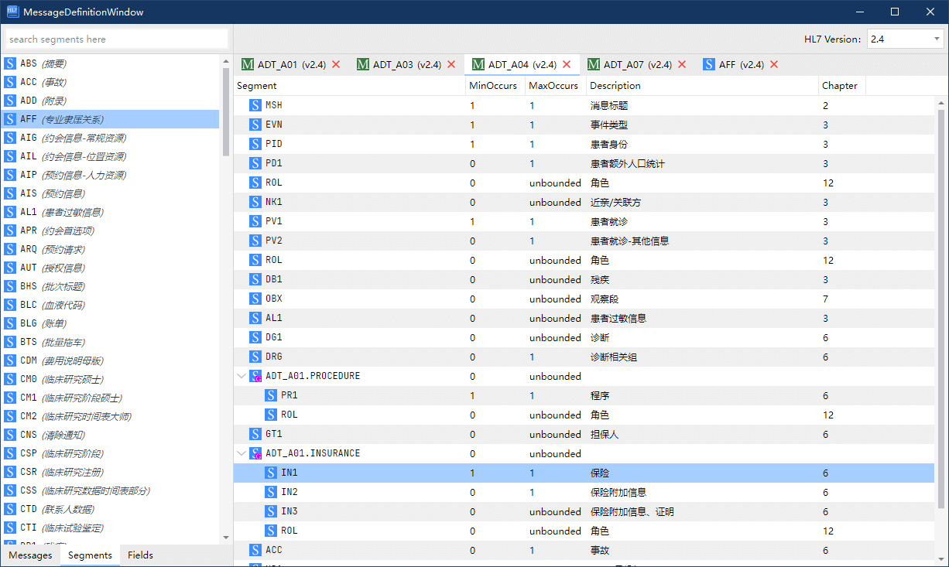Click the ADT_A01.PROCEDURE group icon
The width and height of the screenshot is (949, 567).
pyautogui.click(x=255, y=377)
